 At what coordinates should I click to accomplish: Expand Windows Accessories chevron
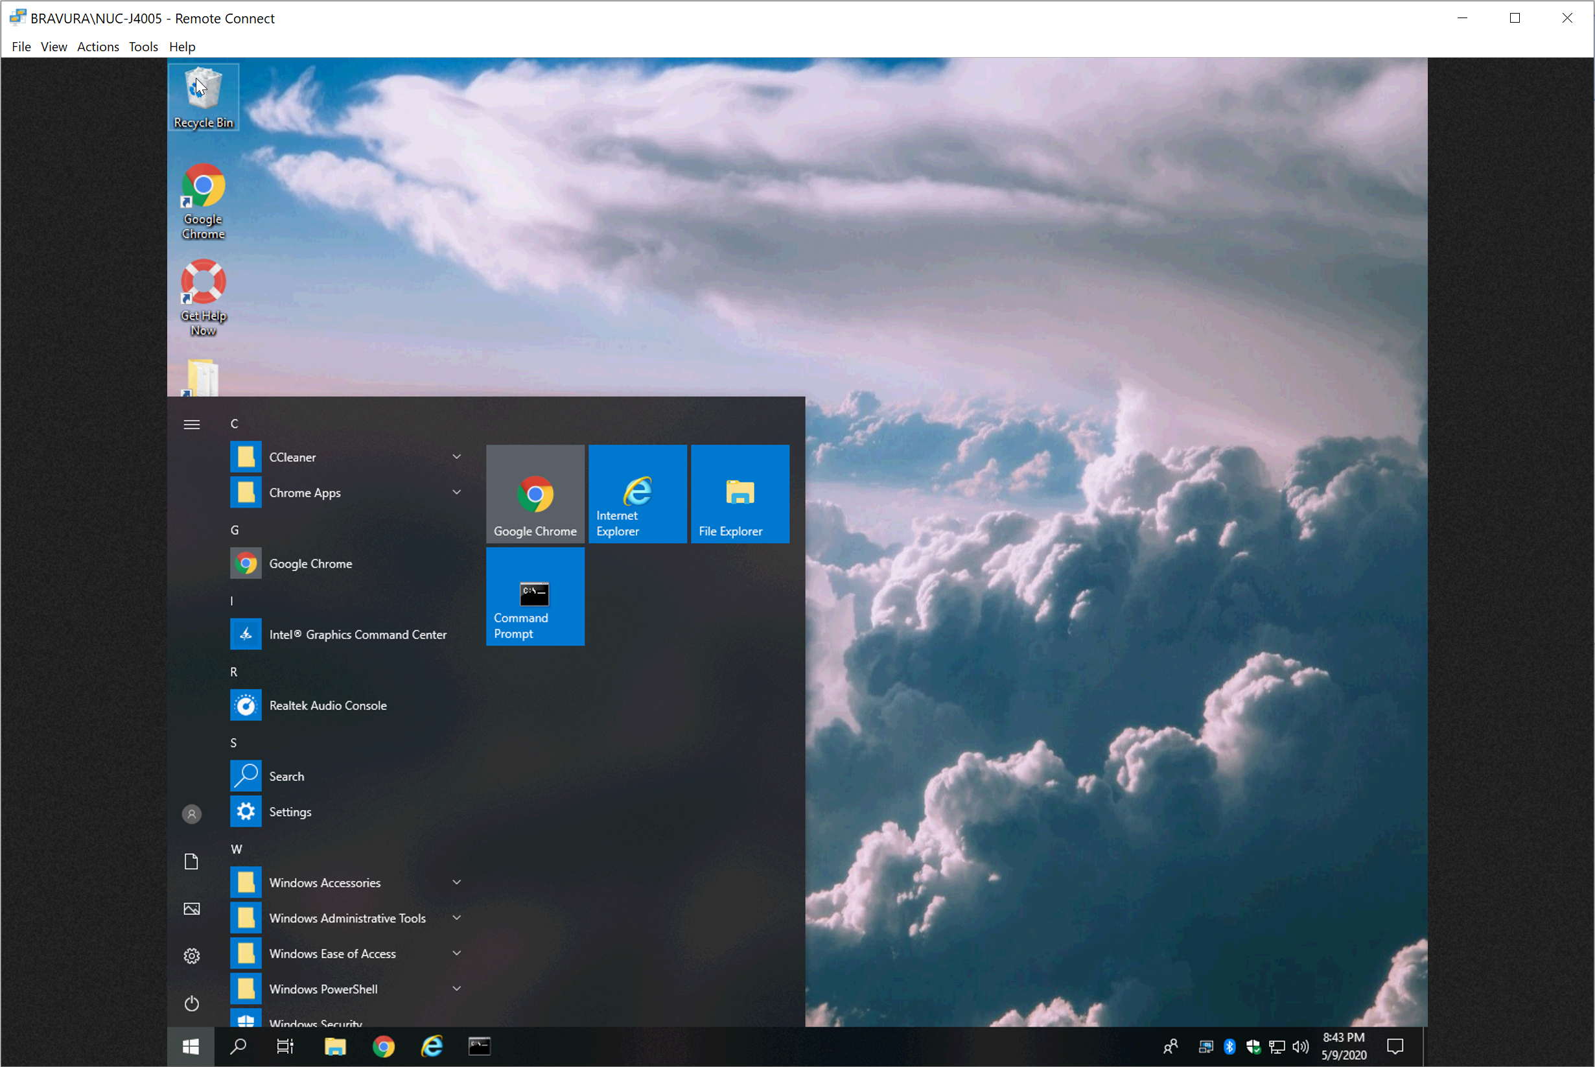[x=457, y=883]
